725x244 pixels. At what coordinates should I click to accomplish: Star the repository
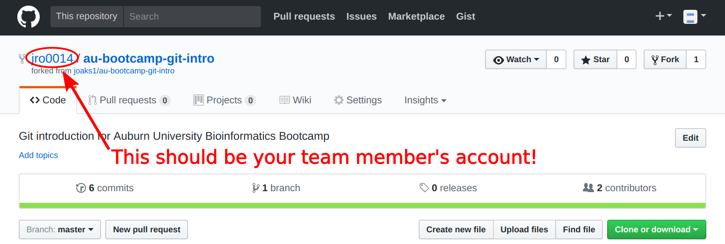tap(595, 59)
